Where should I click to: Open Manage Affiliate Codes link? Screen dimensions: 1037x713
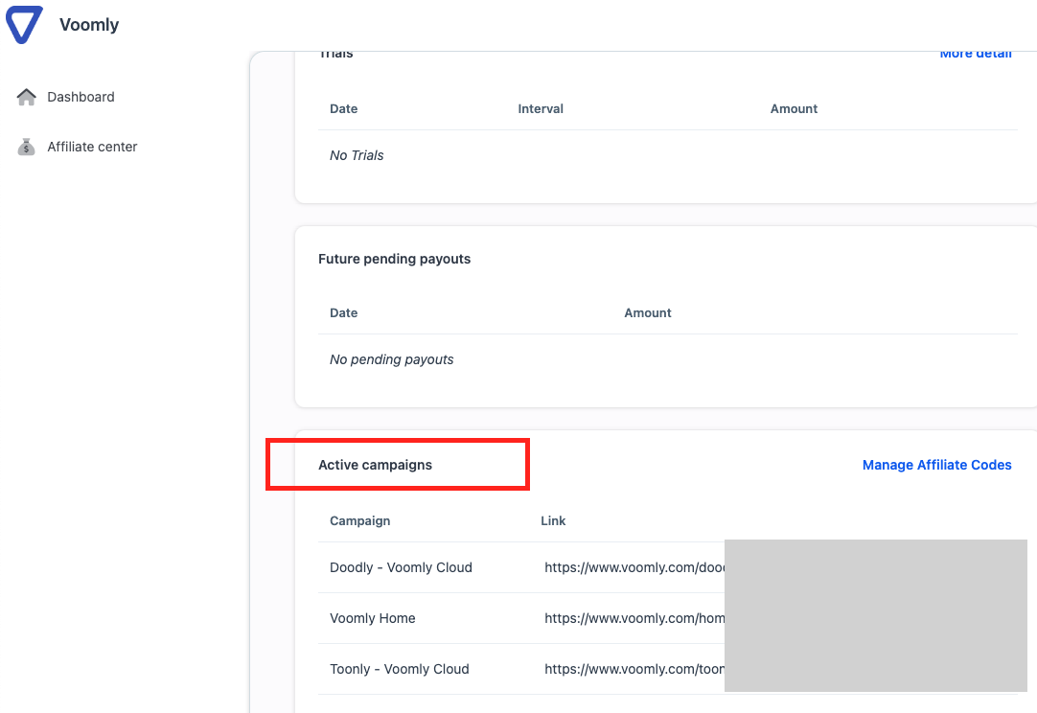(936, 465)
